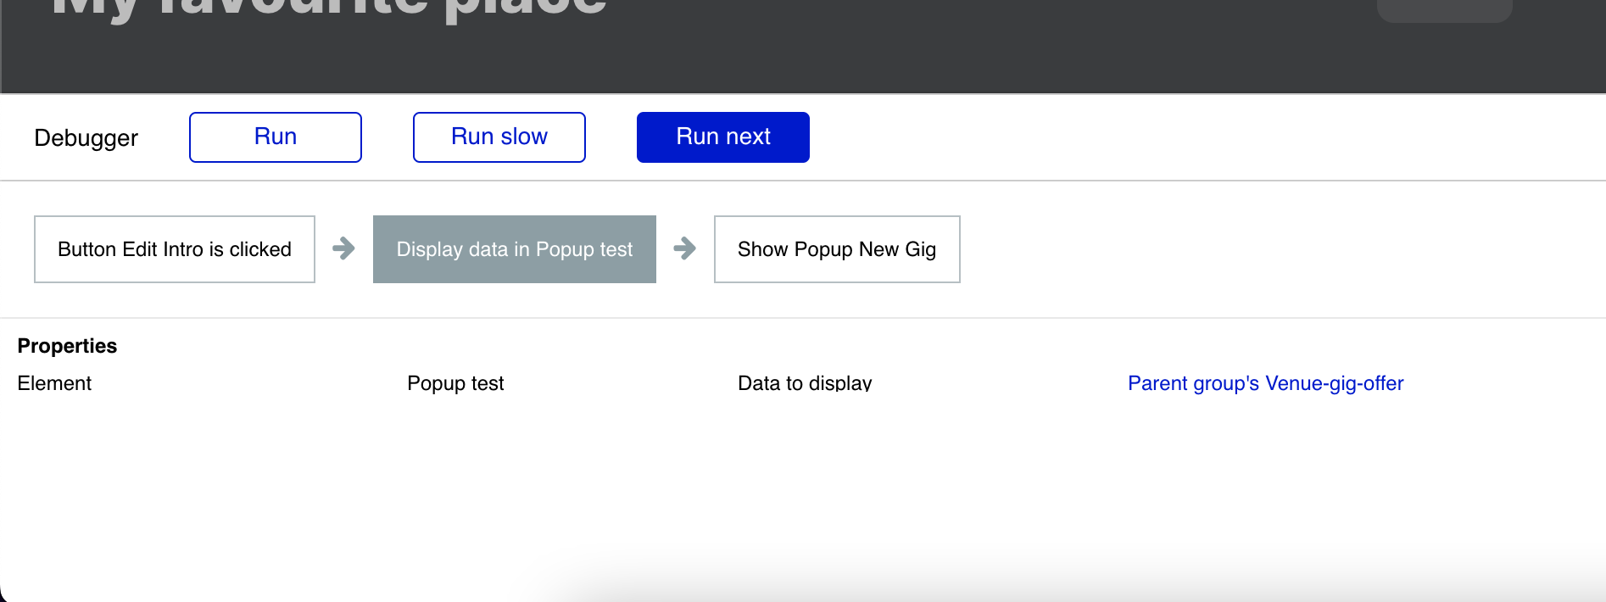Viewport: 1606px width, 602px height.
Task: Click the arrow before Show Popup New Gig
Action: point(684,248)
